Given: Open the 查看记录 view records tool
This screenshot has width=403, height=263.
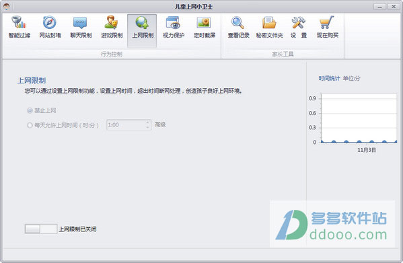Looking at the screenshot, I should [238, 27].
